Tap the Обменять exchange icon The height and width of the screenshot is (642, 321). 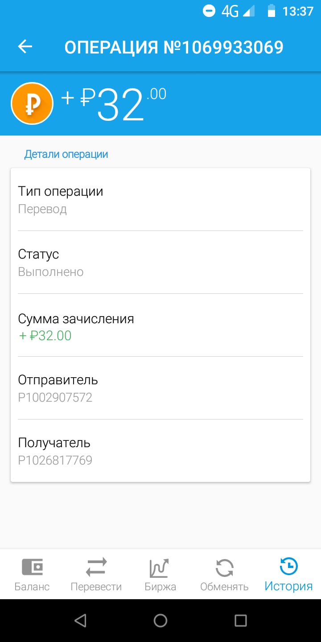(224, 567)
